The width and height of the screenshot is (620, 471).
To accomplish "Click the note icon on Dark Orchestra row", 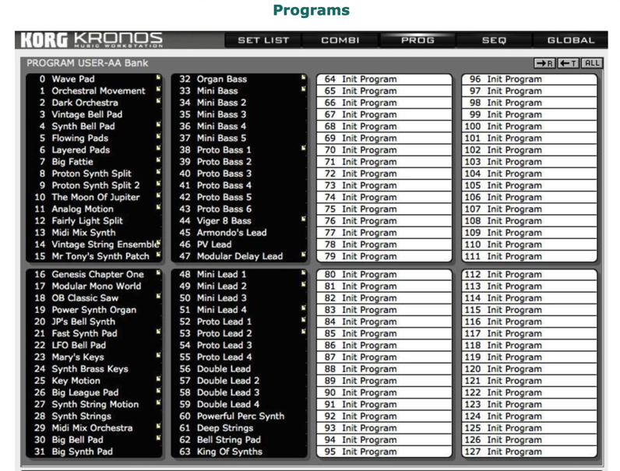I will [x=159, y=101].
